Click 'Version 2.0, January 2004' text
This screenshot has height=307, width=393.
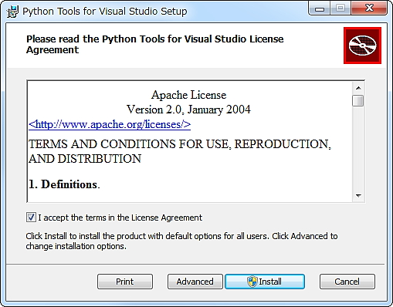[188, 110]
